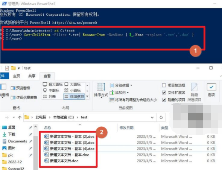This screenshot has height=170, width=222.
Task: Open the 共享 ribbon tab
Action: tap(32, 76)
